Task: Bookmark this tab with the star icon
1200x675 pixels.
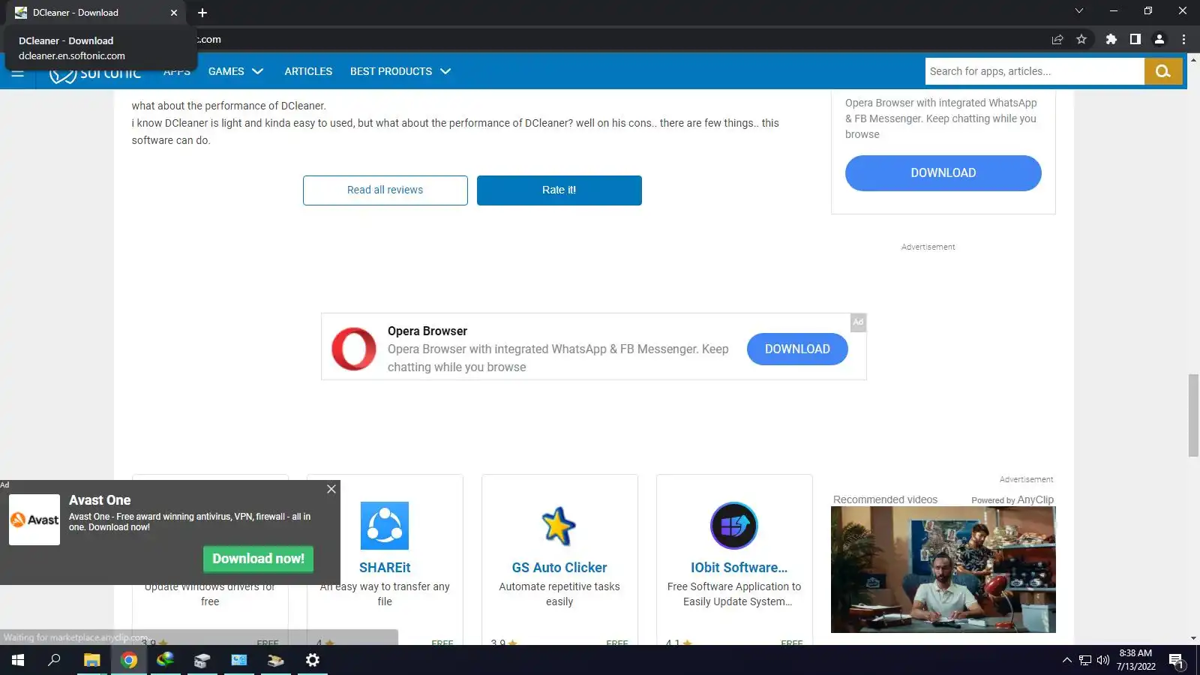Action: (1081, 40)
